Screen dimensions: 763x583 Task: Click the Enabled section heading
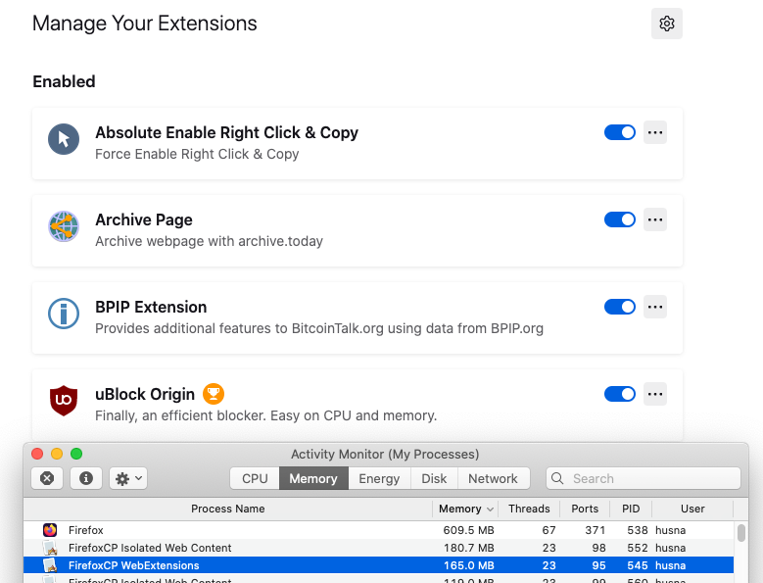pyautogui.click(x=64, y=81)
